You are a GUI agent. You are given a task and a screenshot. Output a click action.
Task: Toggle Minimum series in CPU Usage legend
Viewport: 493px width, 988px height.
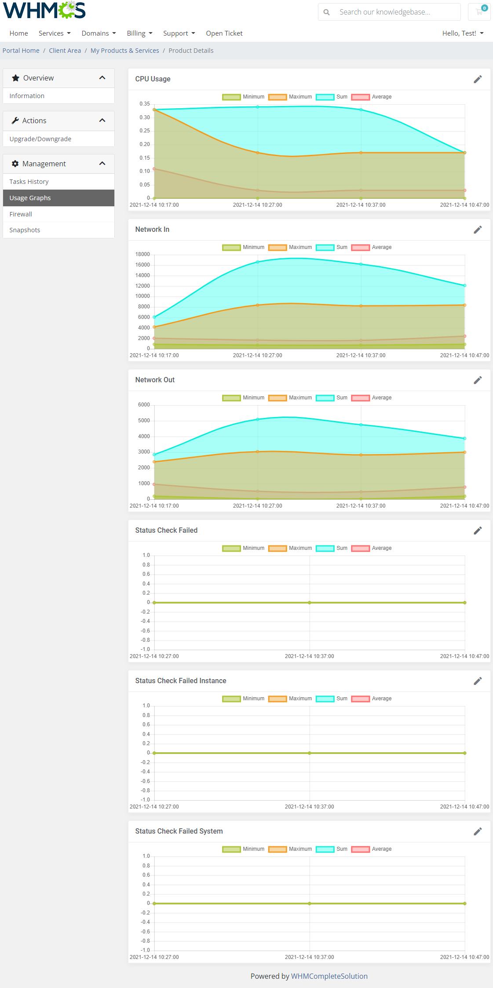[243, 97]
